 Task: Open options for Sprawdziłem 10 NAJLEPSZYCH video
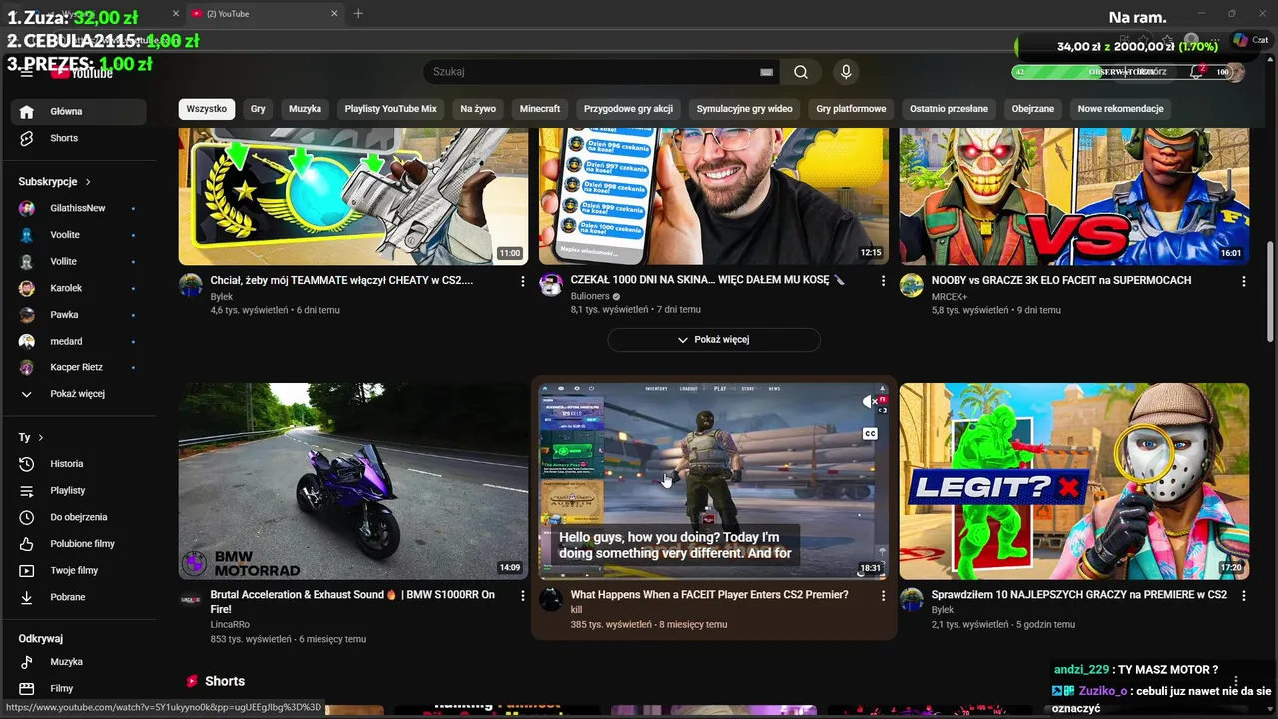(1243, 596)
